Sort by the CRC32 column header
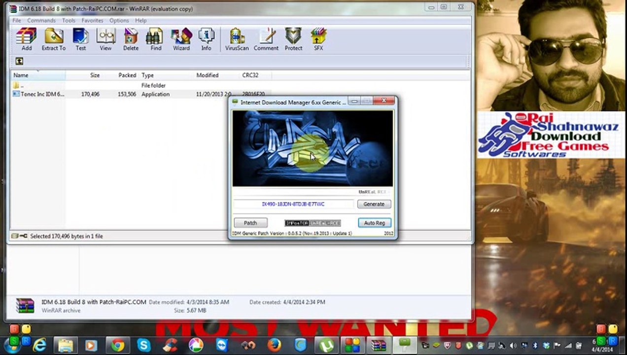Image resolution: width=627 pixels, height=355 pixels. [x=255, y=75]
